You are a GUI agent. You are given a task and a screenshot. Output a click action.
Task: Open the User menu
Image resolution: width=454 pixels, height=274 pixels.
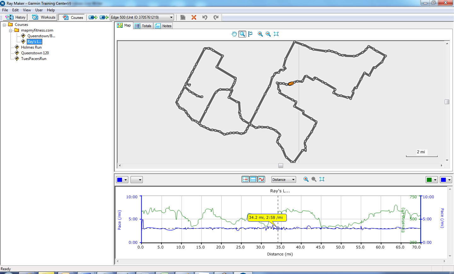point(39,10)
